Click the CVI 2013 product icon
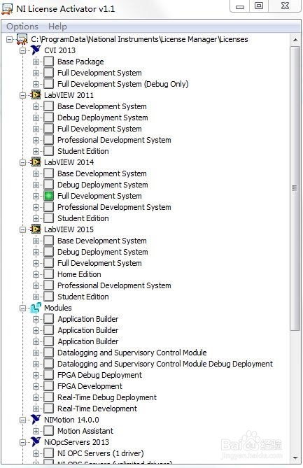This screenshot has width=303, height=468. point(36,50)
